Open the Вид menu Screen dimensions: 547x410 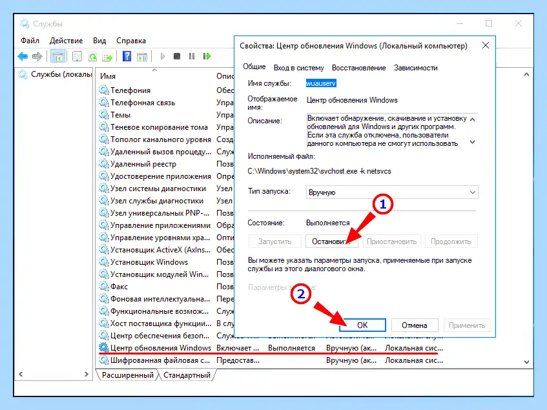pyautogui.click(x=99, y=41)
